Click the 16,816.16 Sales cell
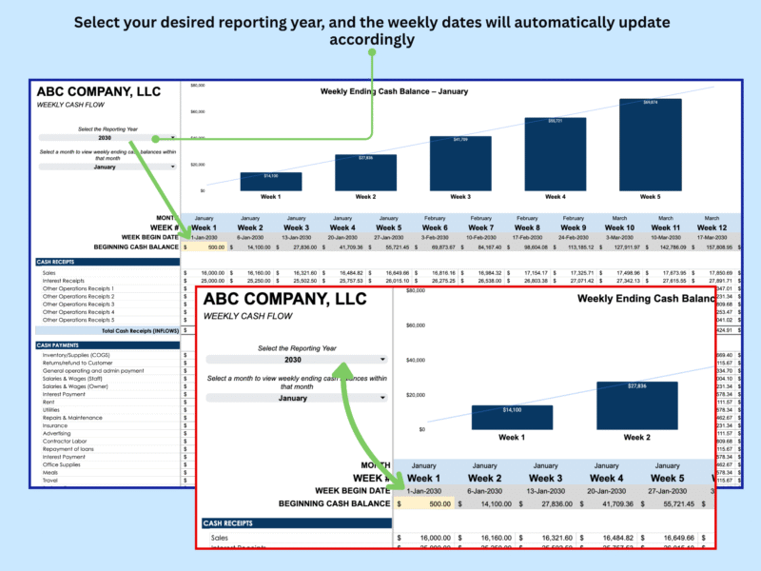Screen dimensions: 761x571 436,273
